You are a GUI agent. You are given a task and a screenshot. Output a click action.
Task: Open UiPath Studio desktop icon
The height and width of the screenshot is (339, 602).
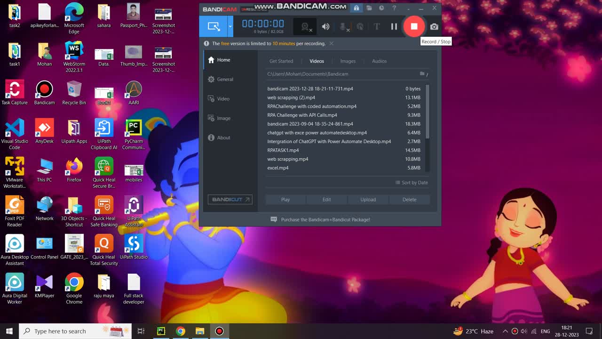(x=134, y=248)
